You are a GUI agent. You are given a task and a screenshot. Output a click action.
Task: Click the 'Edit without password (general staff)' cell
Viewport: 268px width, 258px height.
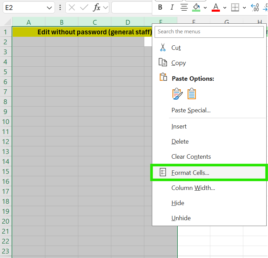click(x=82, y=32)
